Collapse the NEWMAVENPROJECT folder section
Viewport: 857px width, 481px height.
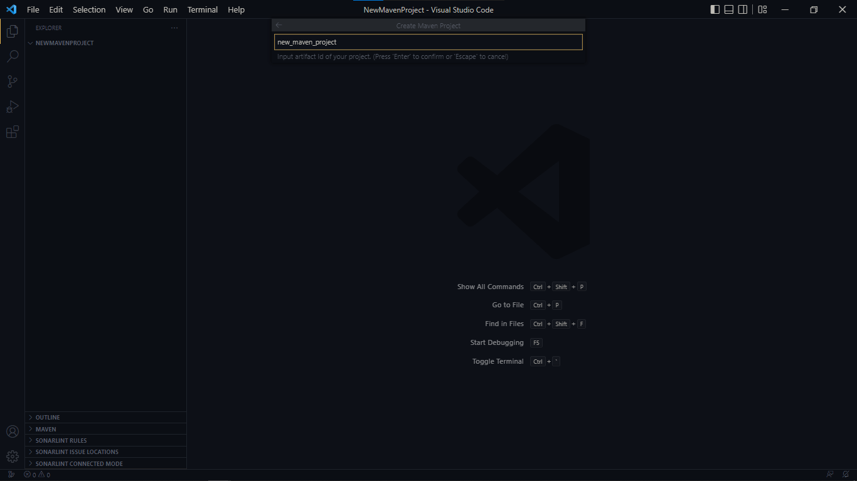[64, 43]
